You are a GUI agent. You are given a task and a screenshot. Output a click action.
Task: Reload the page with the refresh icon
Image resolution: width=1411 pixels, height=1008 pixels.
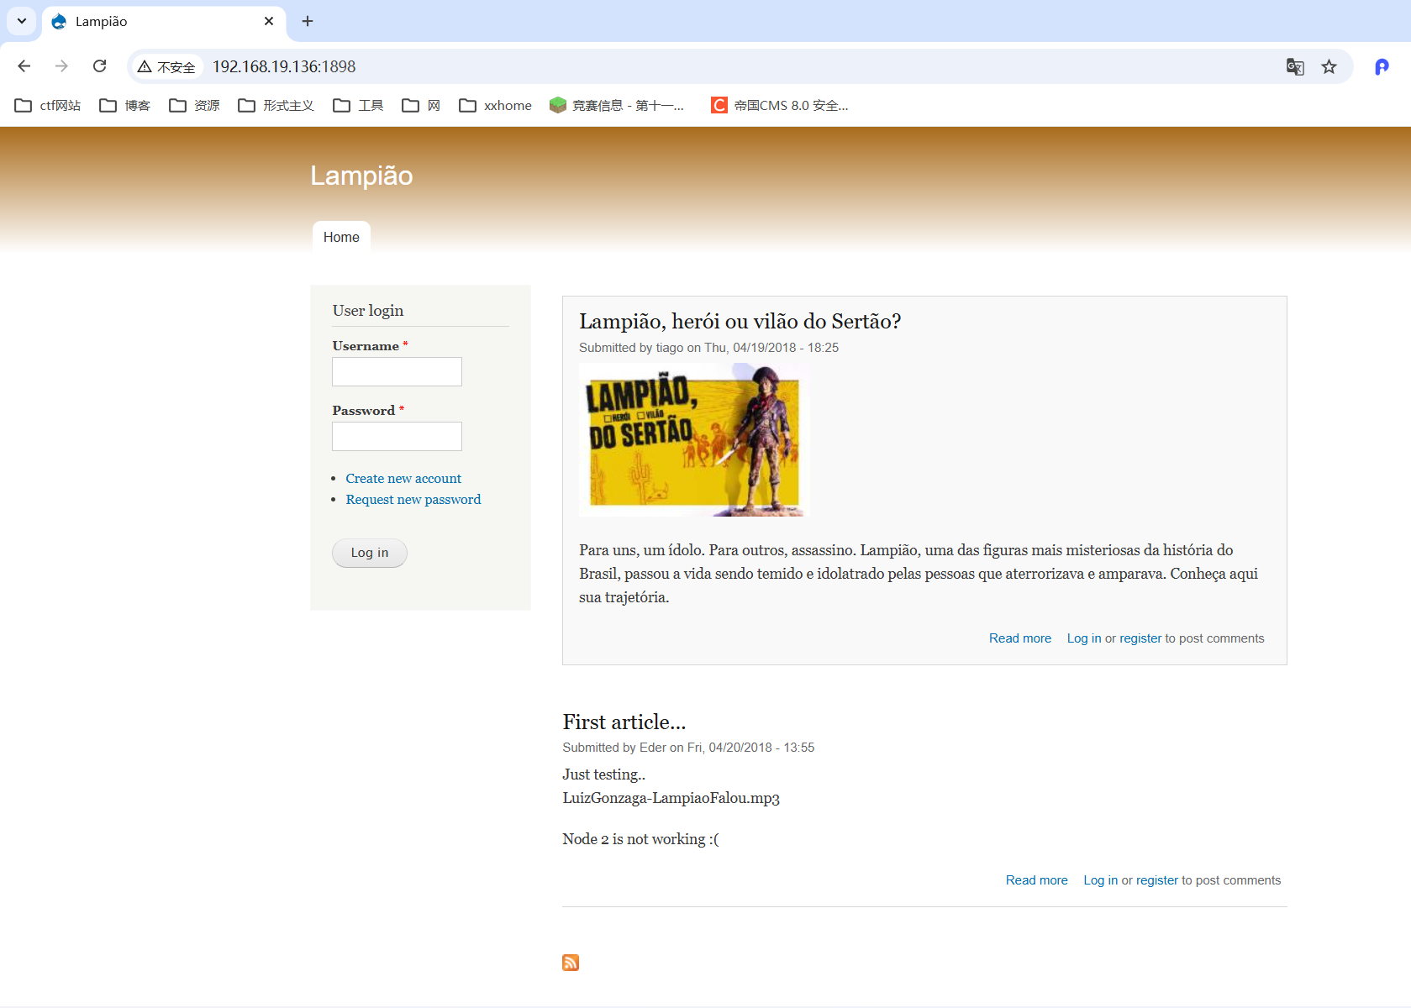pos(99,66)
